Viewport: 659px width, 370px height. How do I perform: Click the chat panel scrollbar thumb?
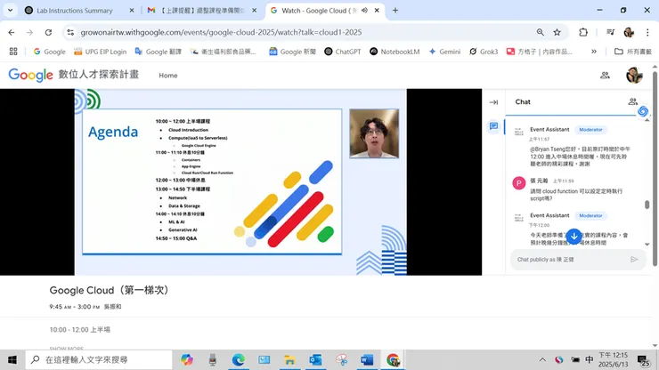[x=647, y=205]
